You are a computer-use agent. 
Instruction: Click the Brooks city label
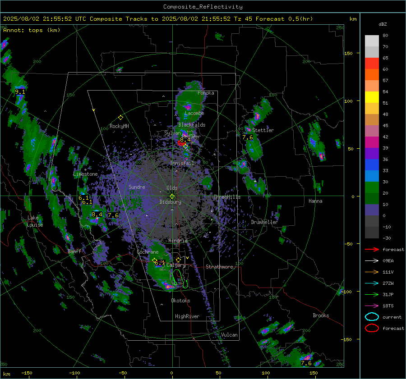321,315
